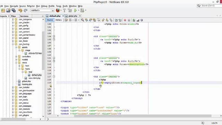This screenshot has width=222, height=125.
Task: Open the Refactor menu
Action: pos(31,6)
